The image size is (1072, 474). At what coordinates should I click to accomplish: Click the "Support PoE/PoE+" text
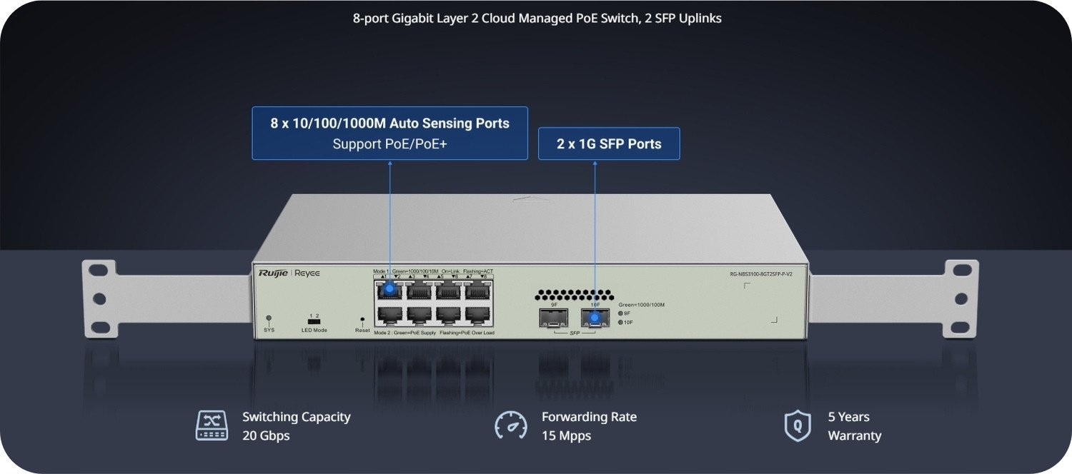click(390, 144)
